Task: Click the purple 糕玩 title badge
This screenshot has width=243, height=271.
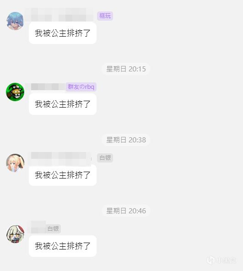Action: [x=105, y=16]
